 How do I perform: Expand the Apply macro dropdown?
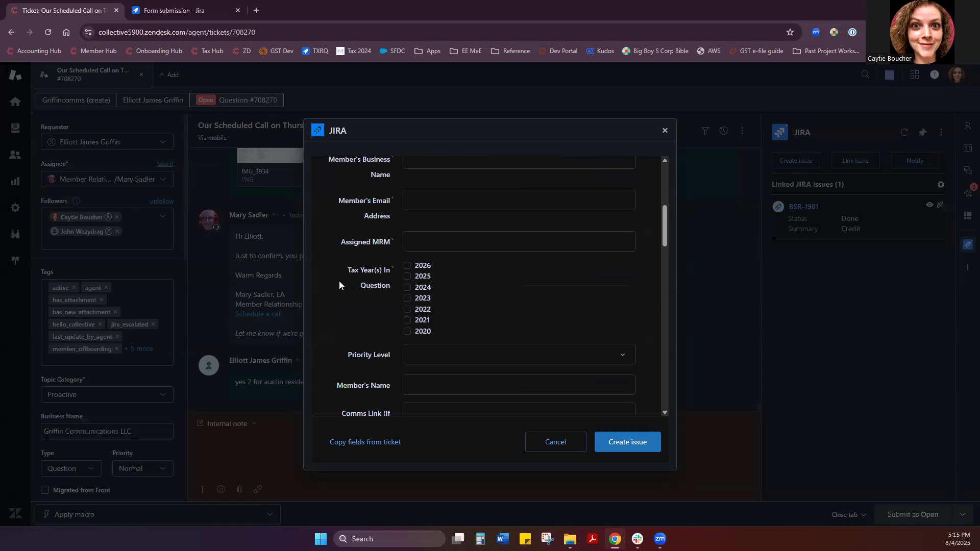158,514
